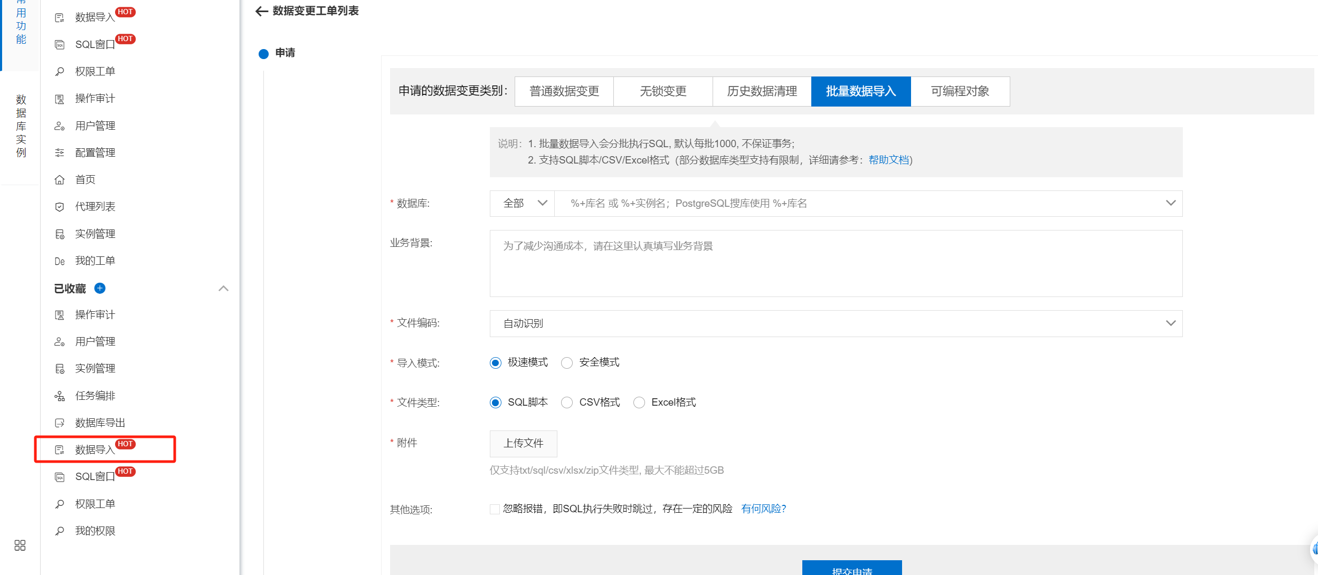Open 数据库导出 in the favorites list
This screenshot has height=575, width=1318.
100,423
